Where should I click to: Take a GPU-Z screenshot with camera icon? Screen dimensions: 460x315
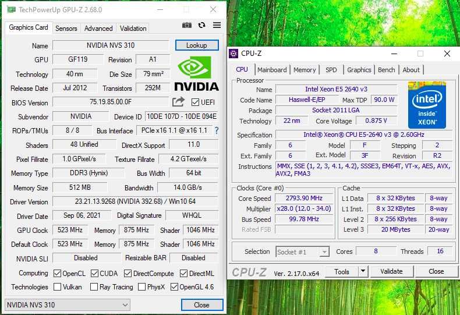point(187,25)
